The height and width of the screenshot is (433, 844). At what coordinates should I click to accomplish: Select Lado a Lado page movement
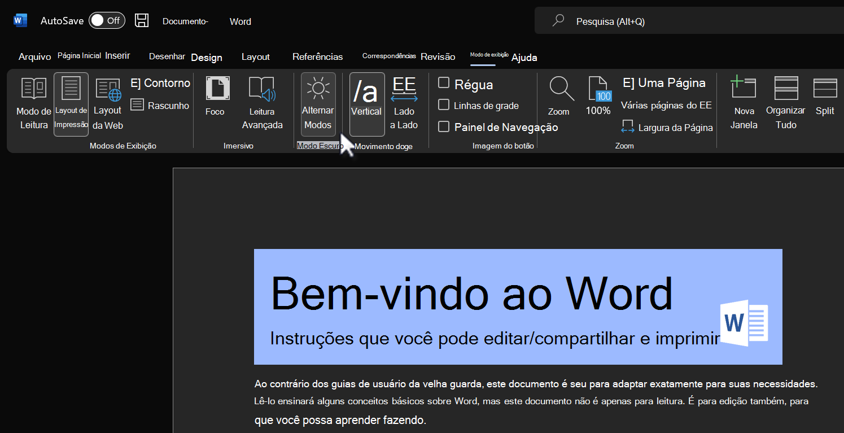point(404,103)
